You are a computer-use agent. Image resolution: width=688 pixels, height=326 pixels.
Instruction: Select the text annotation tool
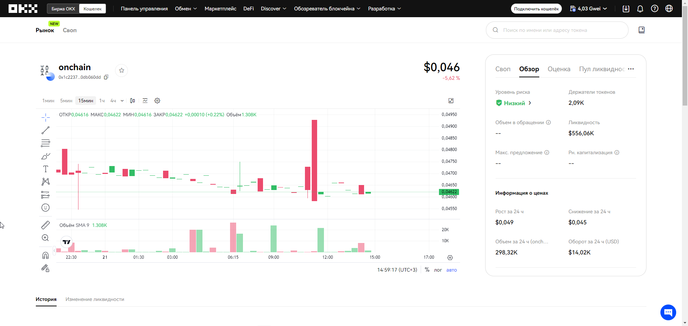46,169
